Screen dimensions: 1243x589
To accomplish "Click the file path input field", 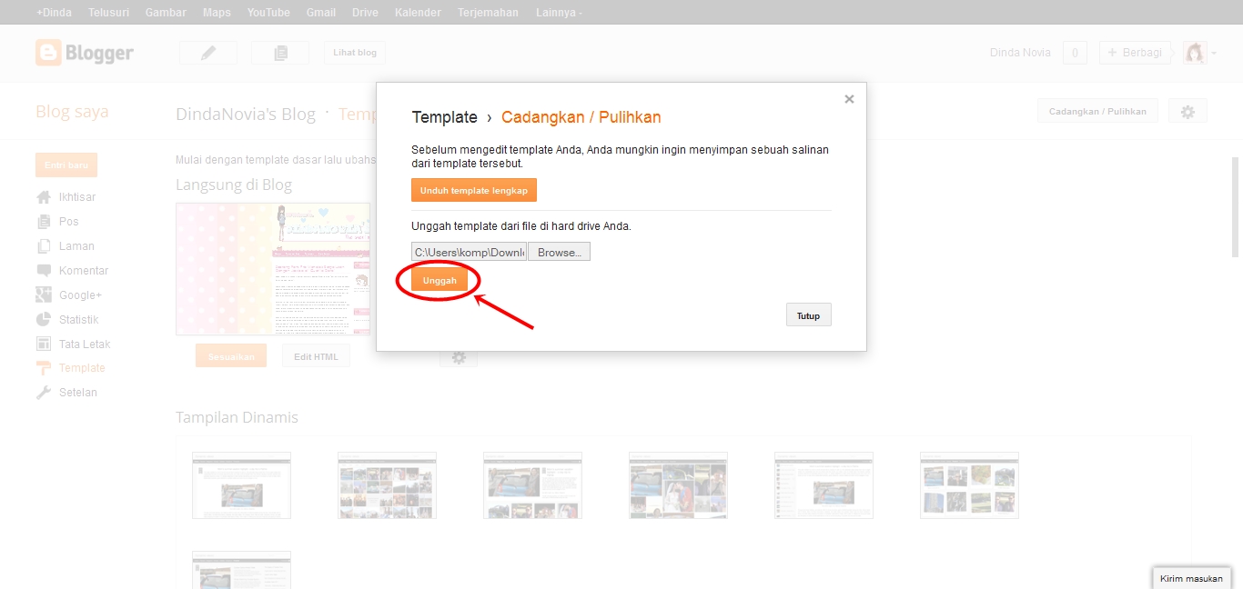I will coord(469,252).
